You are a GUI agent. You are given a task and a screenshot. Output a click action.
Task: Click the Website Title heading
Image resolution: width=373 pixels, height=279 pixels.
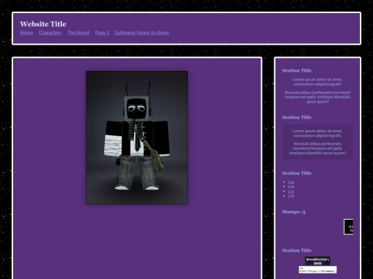click(43, 24)
